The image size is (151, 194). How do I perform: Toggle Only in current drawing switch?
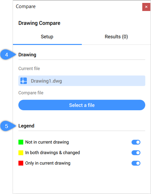pos(136,163)
